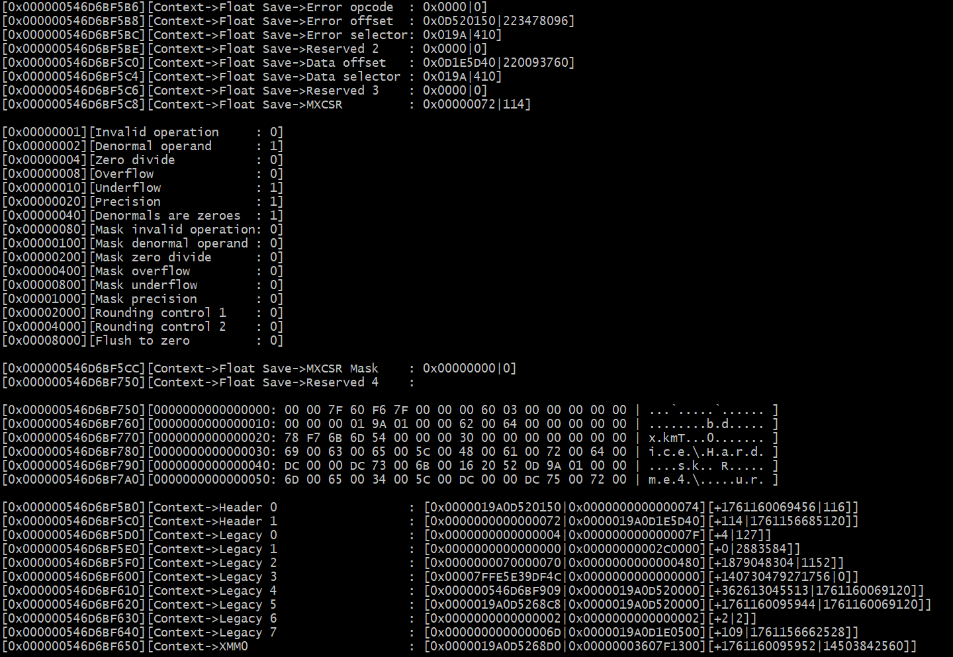Select the MXCSR Mask line
953x657 pixels.
pyautogui.click(x=259, y=369)
